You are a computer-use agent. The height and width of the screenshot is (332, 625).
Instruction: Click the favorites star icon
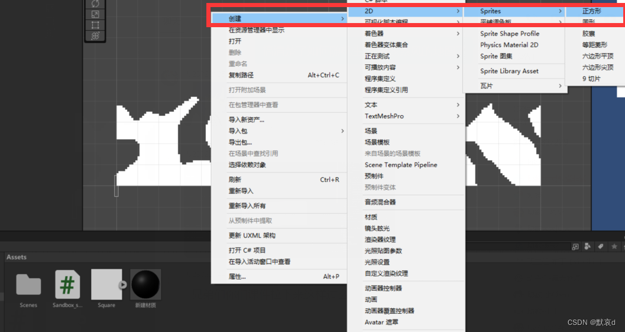(x=614, y=246)
